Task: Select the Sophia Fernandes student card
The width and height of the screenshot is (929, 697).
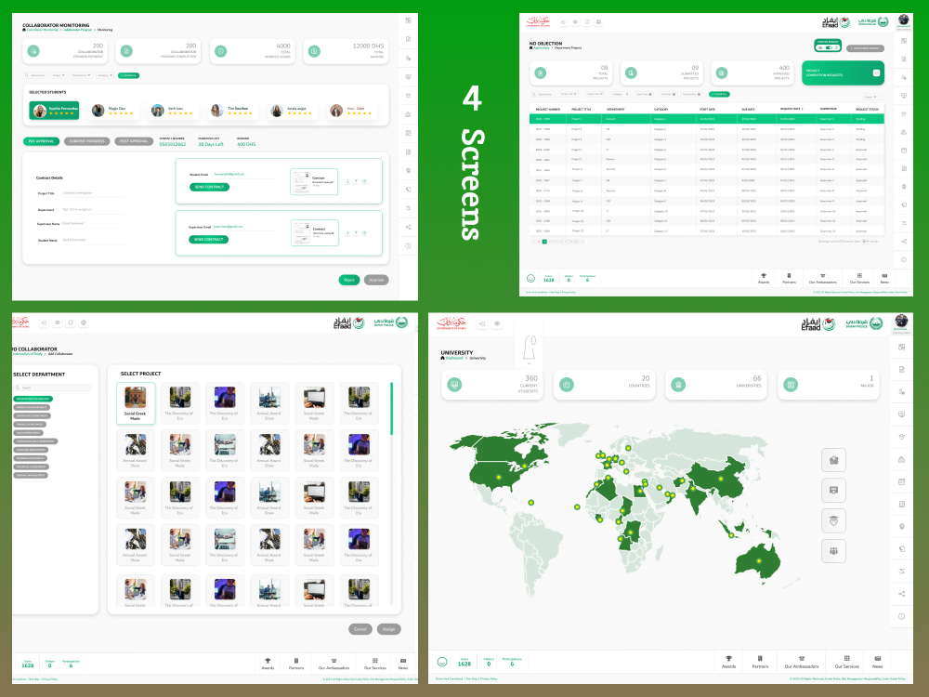Action: (x=54, y=111)
